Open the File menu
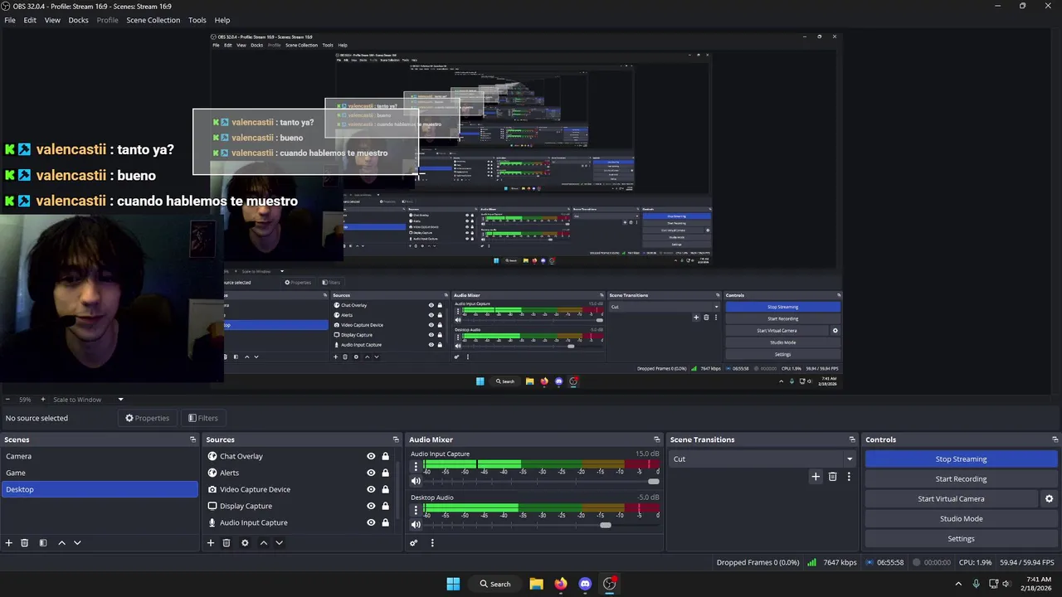 pyautogui.click(x=10, y=20)
